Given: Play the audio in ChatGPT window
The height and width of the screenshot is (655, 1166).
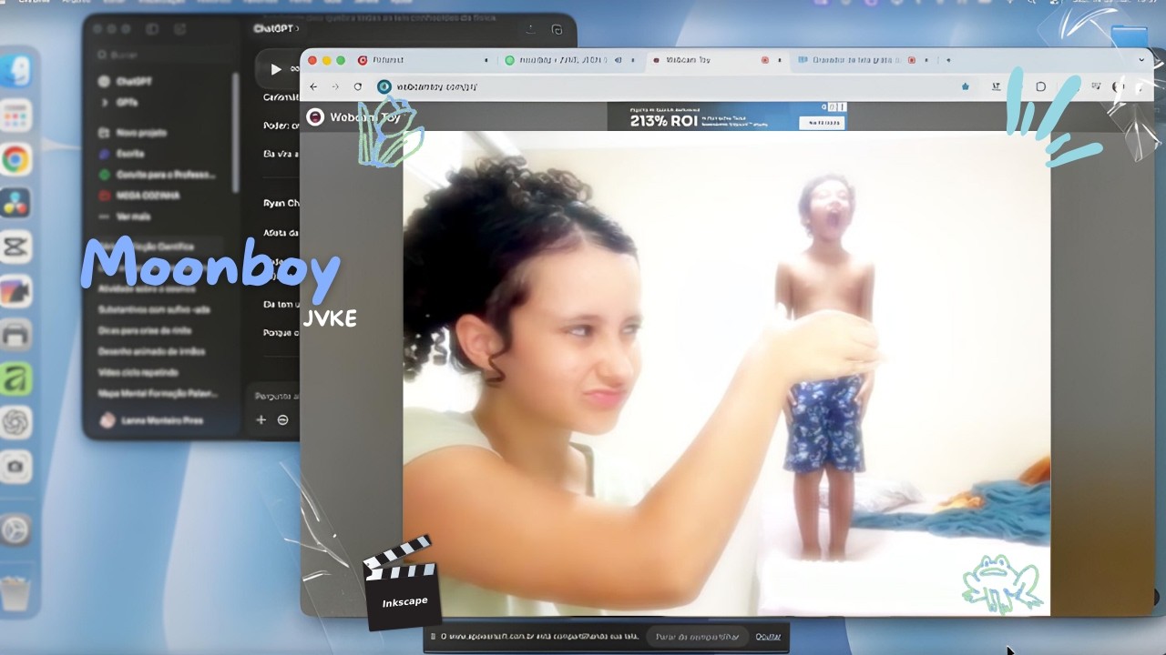Looking at the screenshot, I should click(275, 68).
